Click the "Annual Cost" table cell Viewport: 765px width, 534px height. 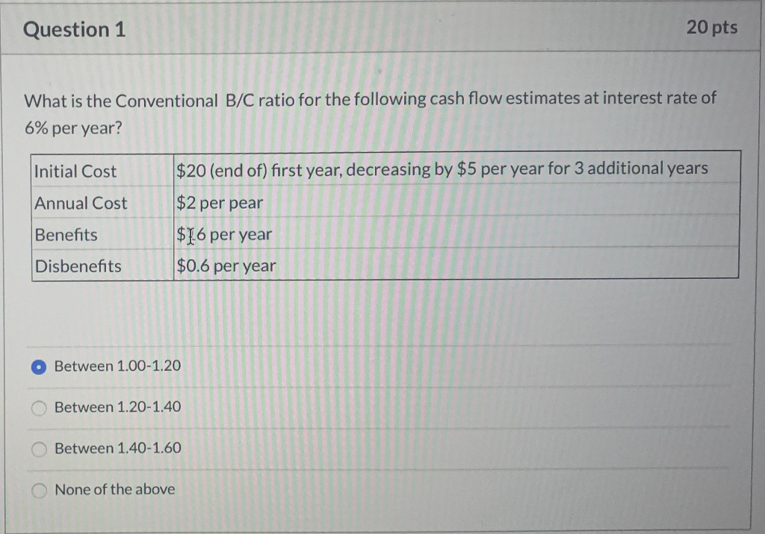[x=79, y=203]
